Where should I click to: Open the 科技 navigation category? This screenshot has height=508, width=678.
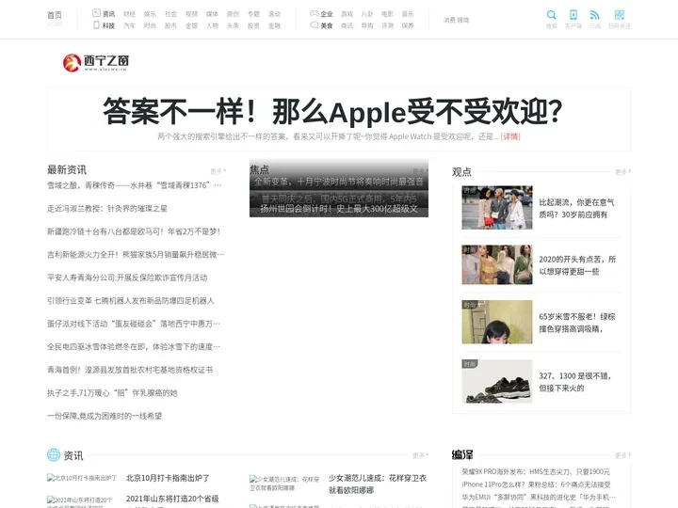(108, 26)
